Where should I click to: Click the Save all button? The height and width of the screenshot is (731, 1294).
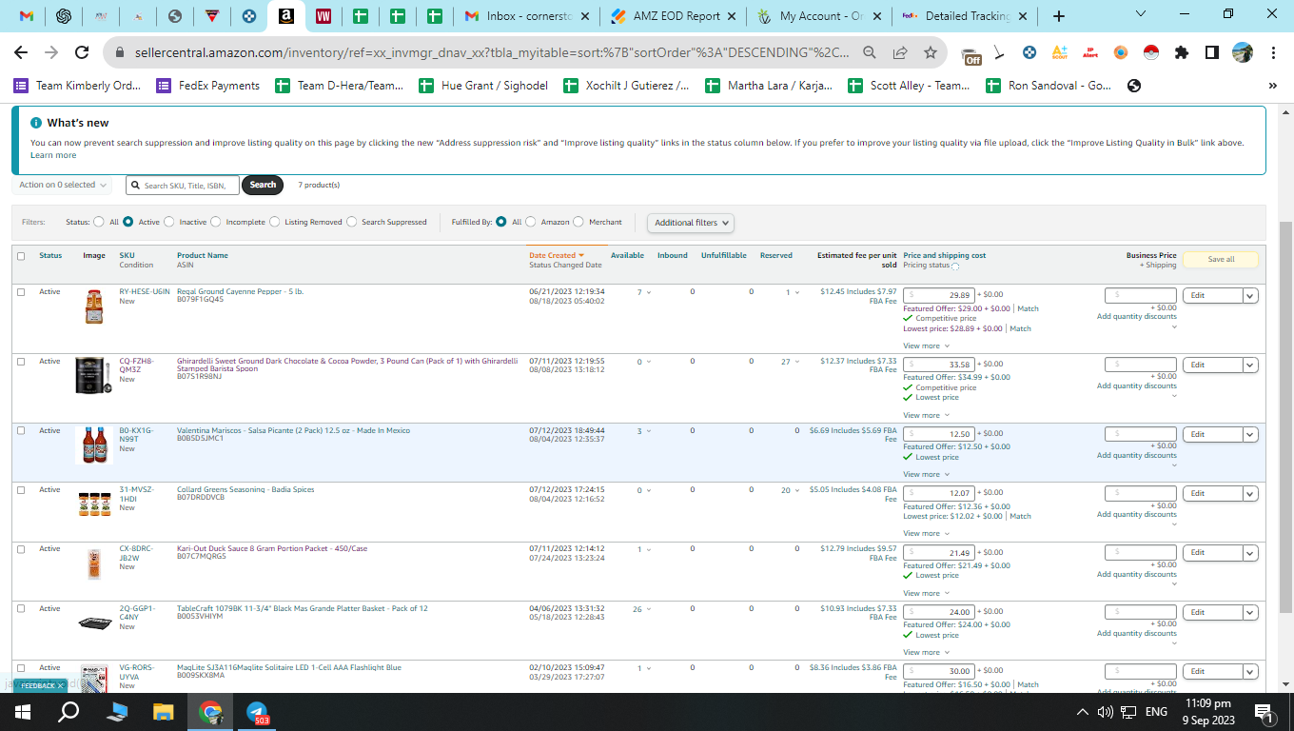point(1221,259)
